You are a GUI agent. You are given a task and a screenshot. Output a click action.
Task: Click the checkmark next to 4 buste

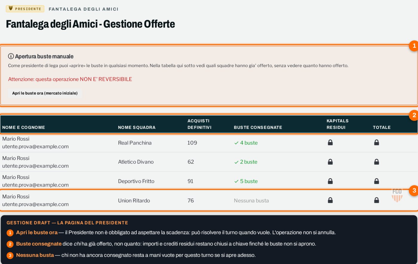(236, 143)
